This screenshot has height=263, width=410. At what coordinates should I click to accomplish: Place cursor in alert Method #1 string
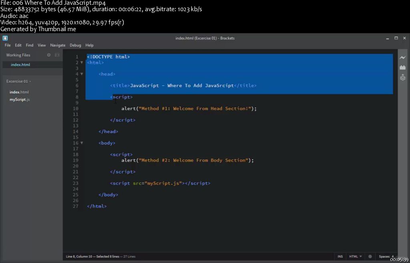tap(195, 109)
